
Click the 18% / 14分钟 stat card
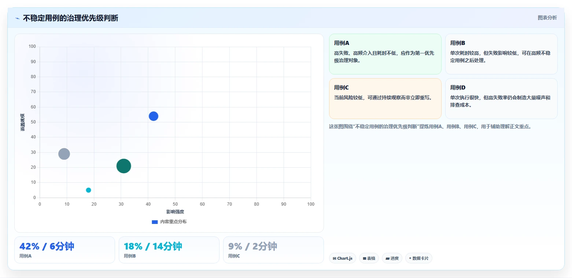point(169,250)
